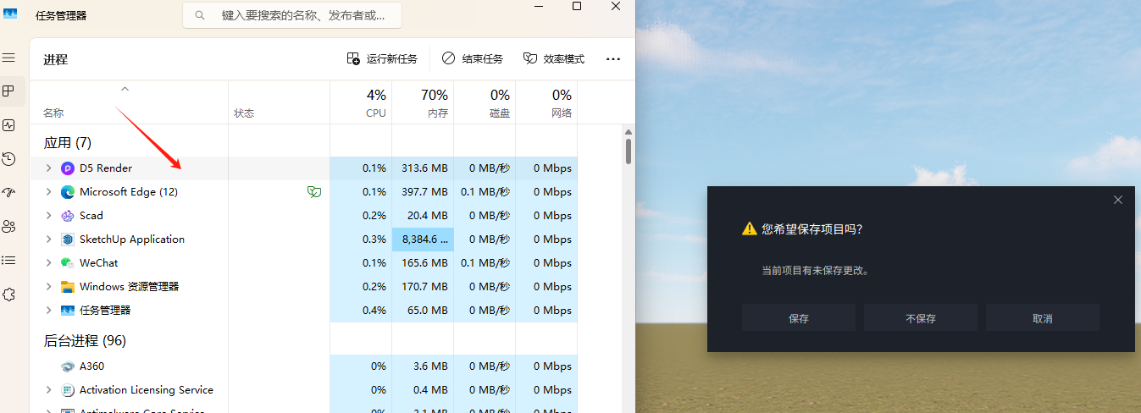Click the A360 process icon

[x=68, y=366]
